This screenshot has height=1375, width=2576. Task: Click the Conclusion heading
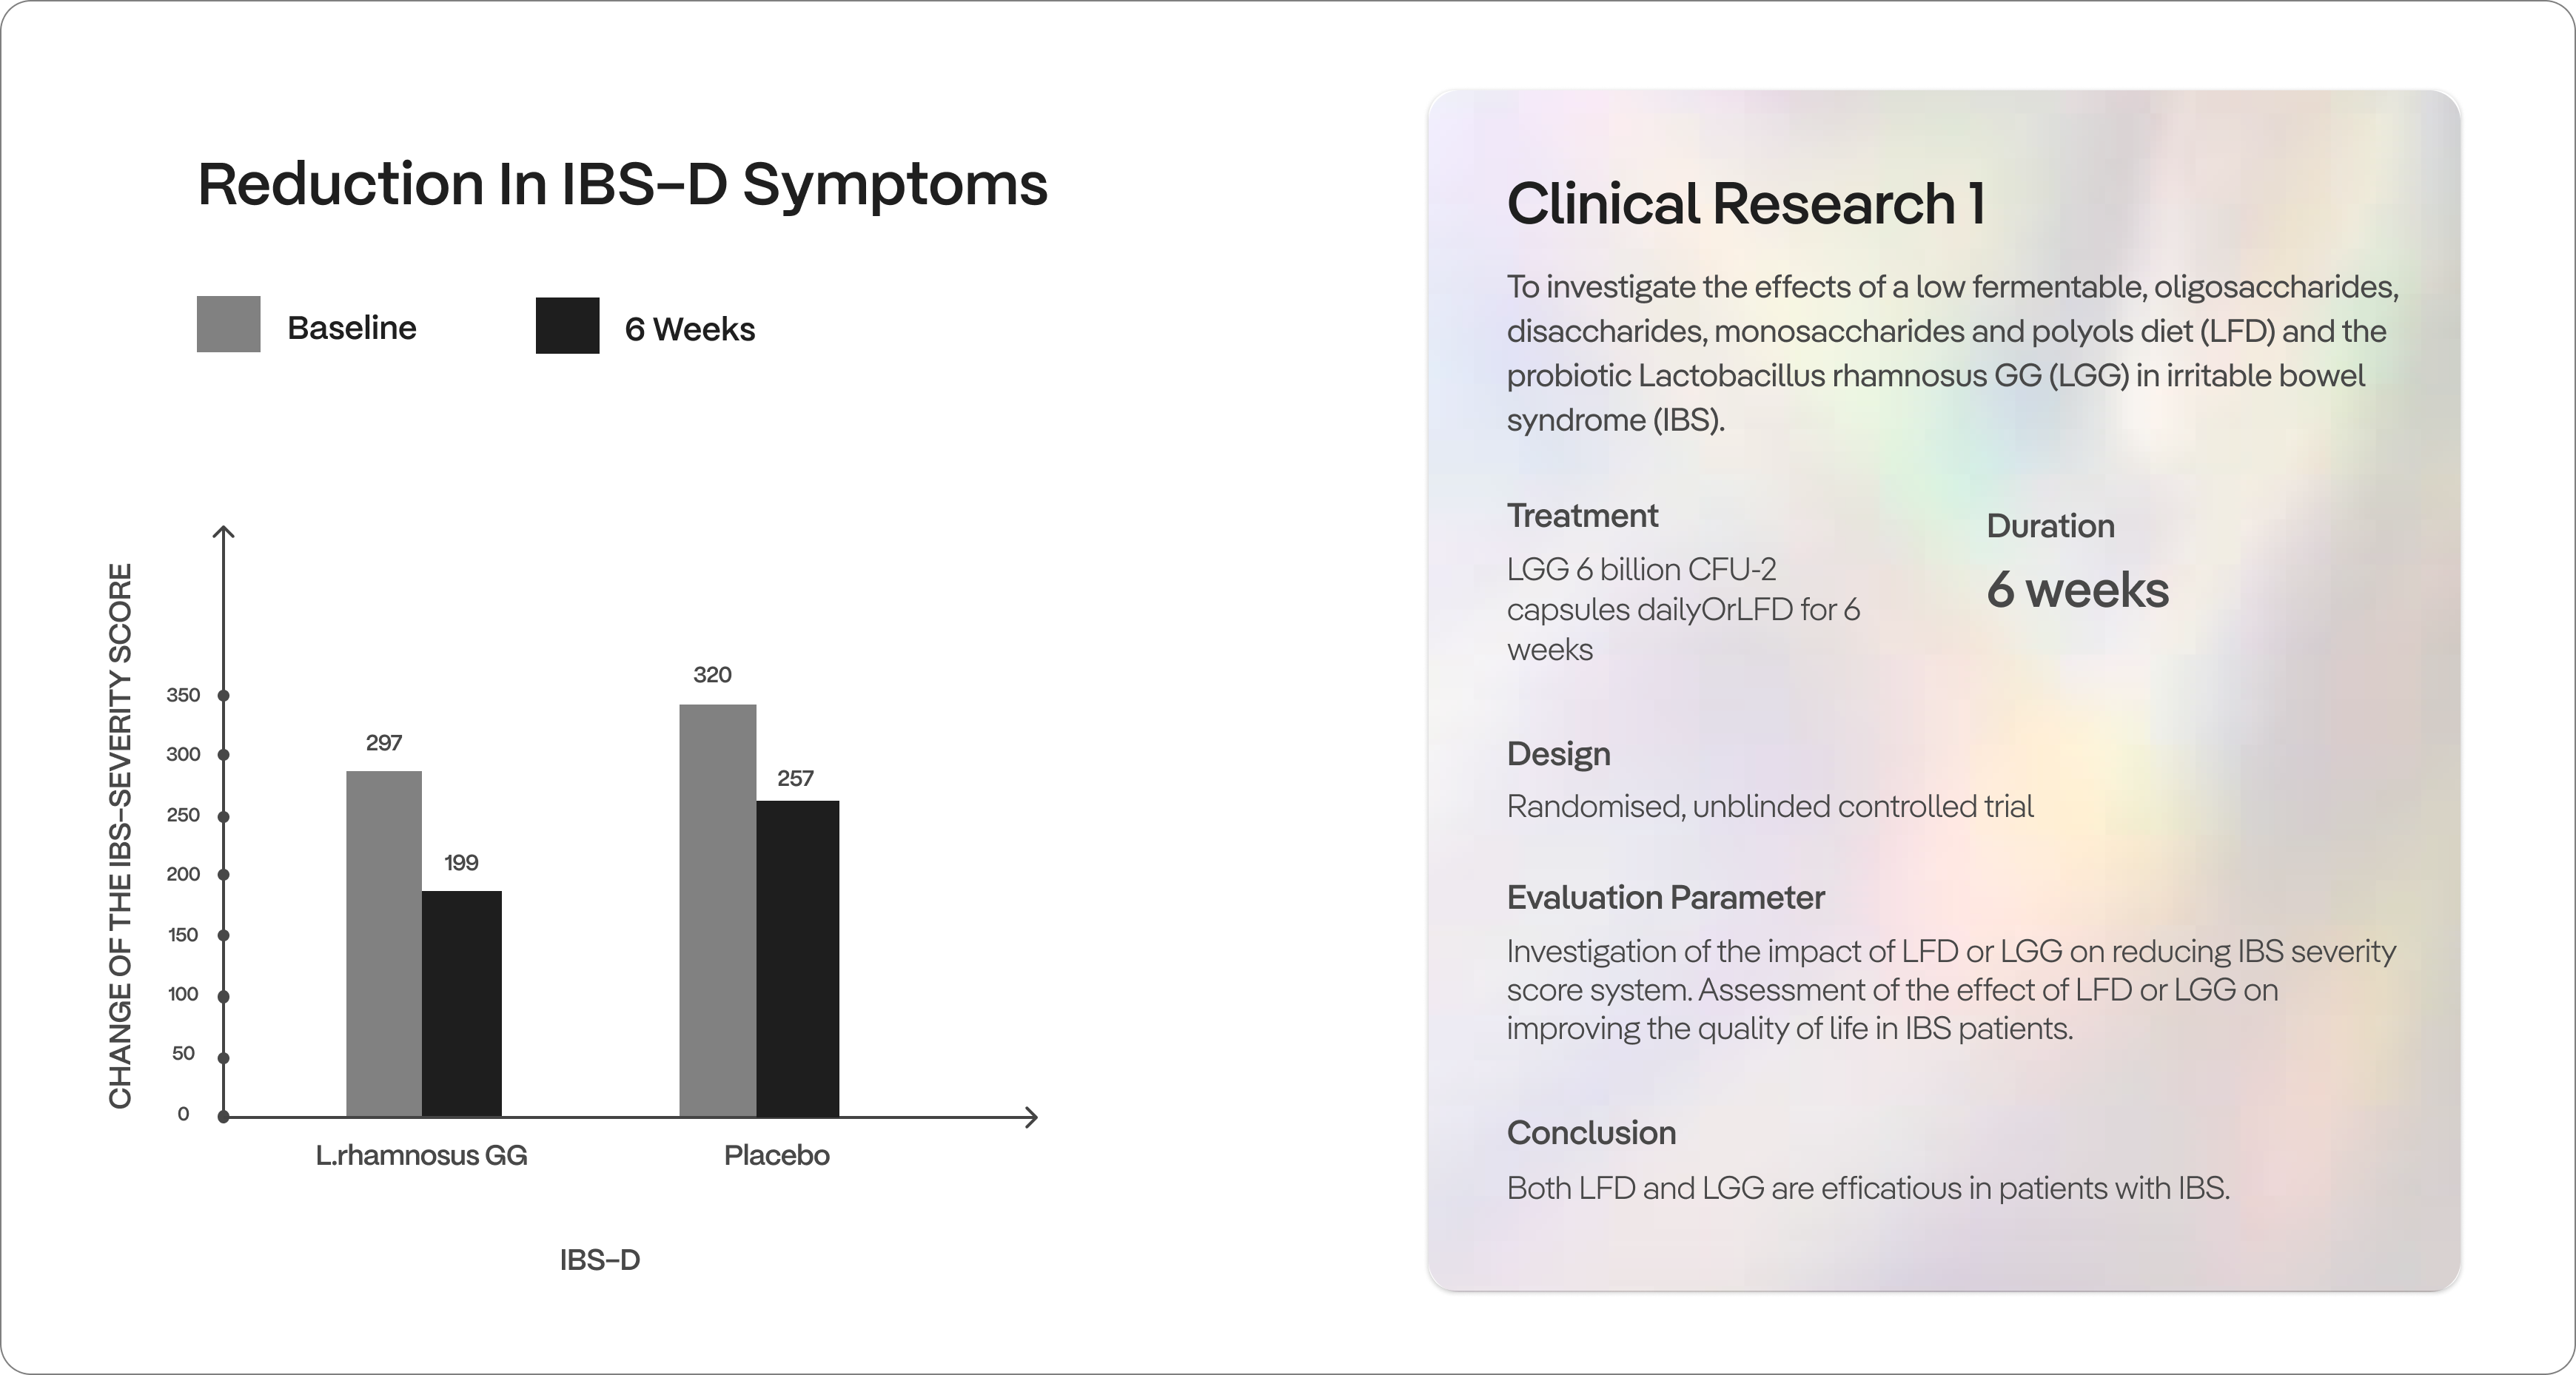[x=1591, y=1133]
